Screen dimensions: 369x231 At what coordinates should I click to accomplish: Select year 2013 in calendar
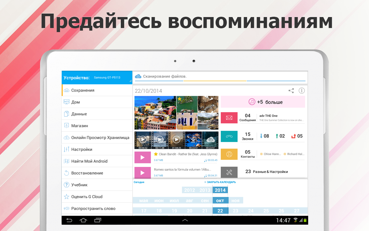205,190
